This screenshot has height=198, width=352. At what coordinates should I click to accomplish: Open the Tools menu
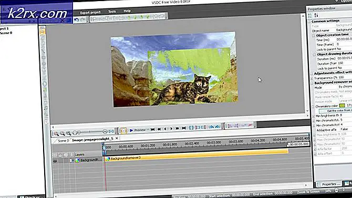point(112,12)
